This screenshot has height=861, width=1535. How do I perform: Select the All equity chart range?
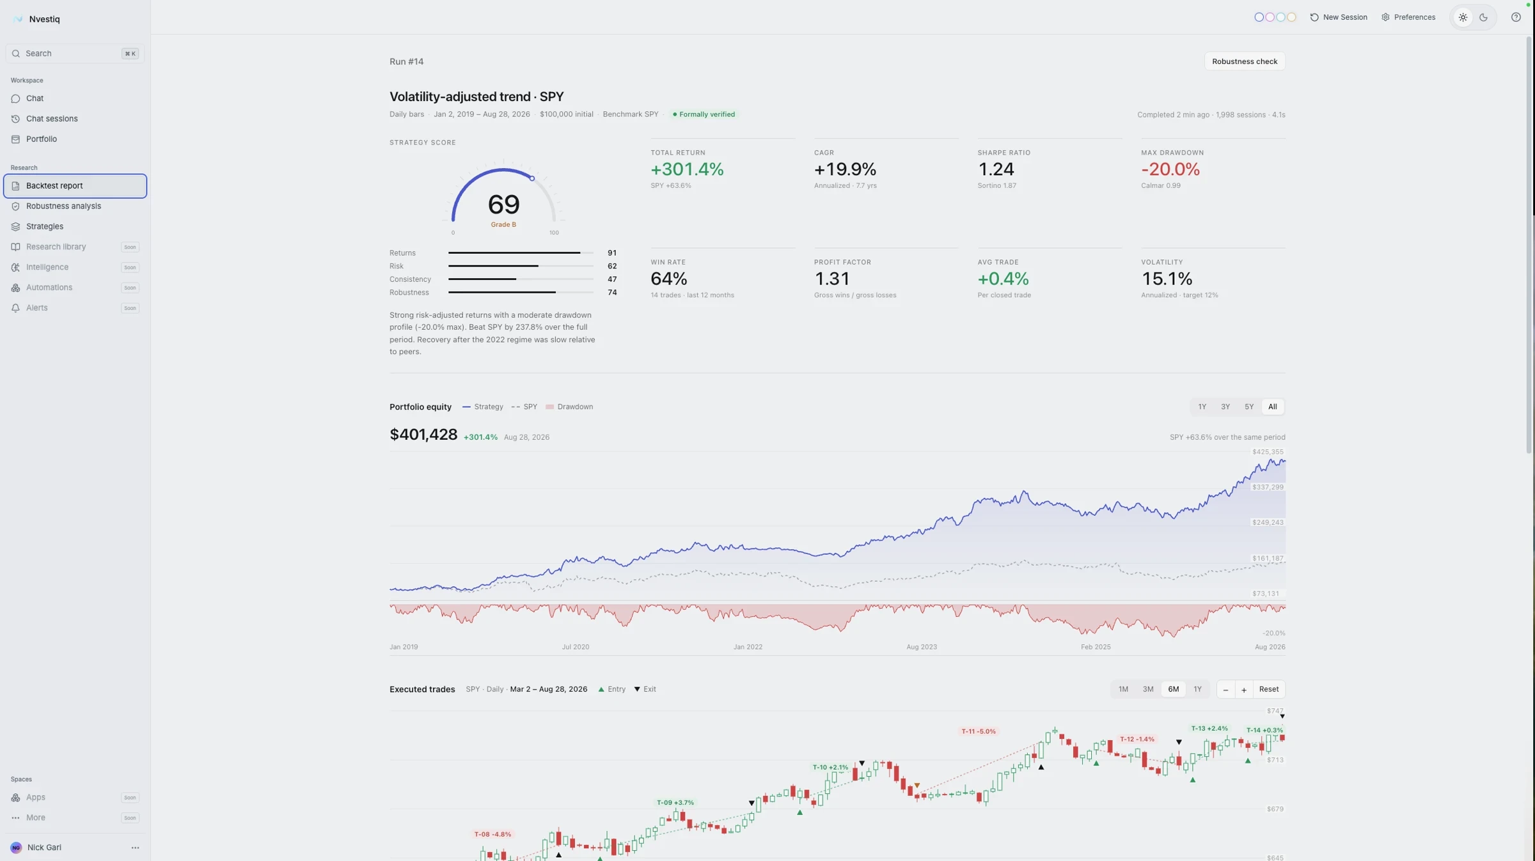(x=1273, y=407)
